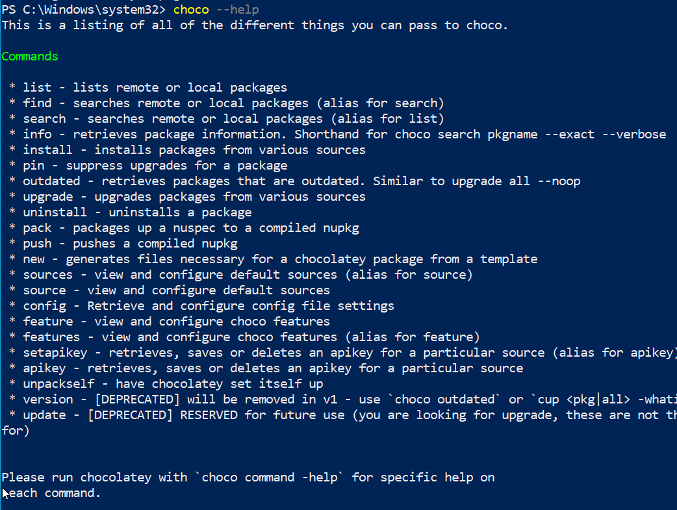Click the green 'Commands' heading

(x=30, y=56)
